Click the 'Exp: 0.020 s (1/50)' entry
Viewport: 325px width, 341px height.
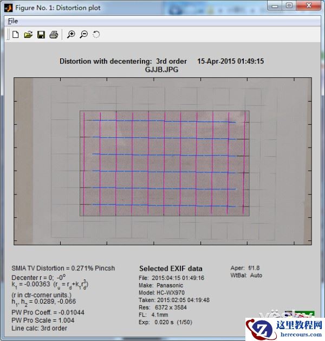click(x=165, y=322)
